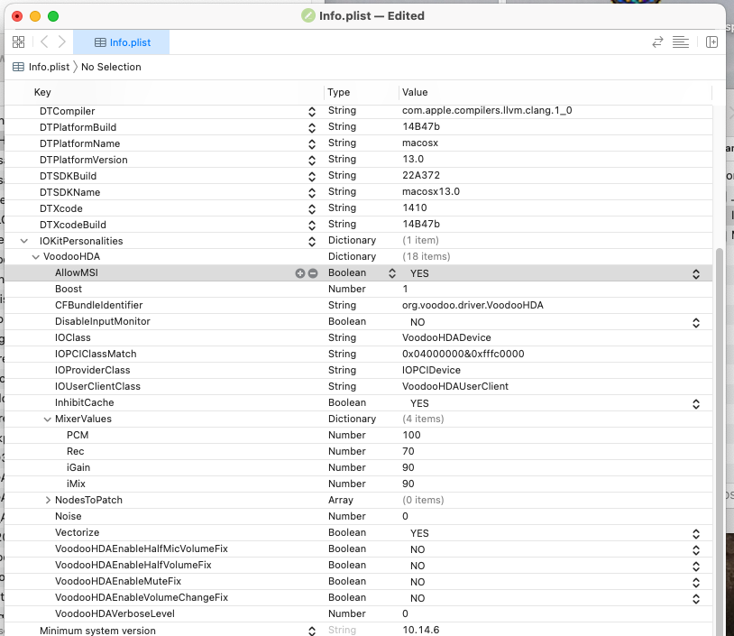Image resolution: width=734 pixels, height=636 pixels.
Task: Click the Key column header
Action: tap(42, 92)
